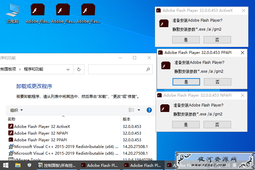Image resolution: width=255 pixels, height=170 pixels.
Task: Select the first Adobe_Flas... desktop installer icon
Action: tap(38, 13)
